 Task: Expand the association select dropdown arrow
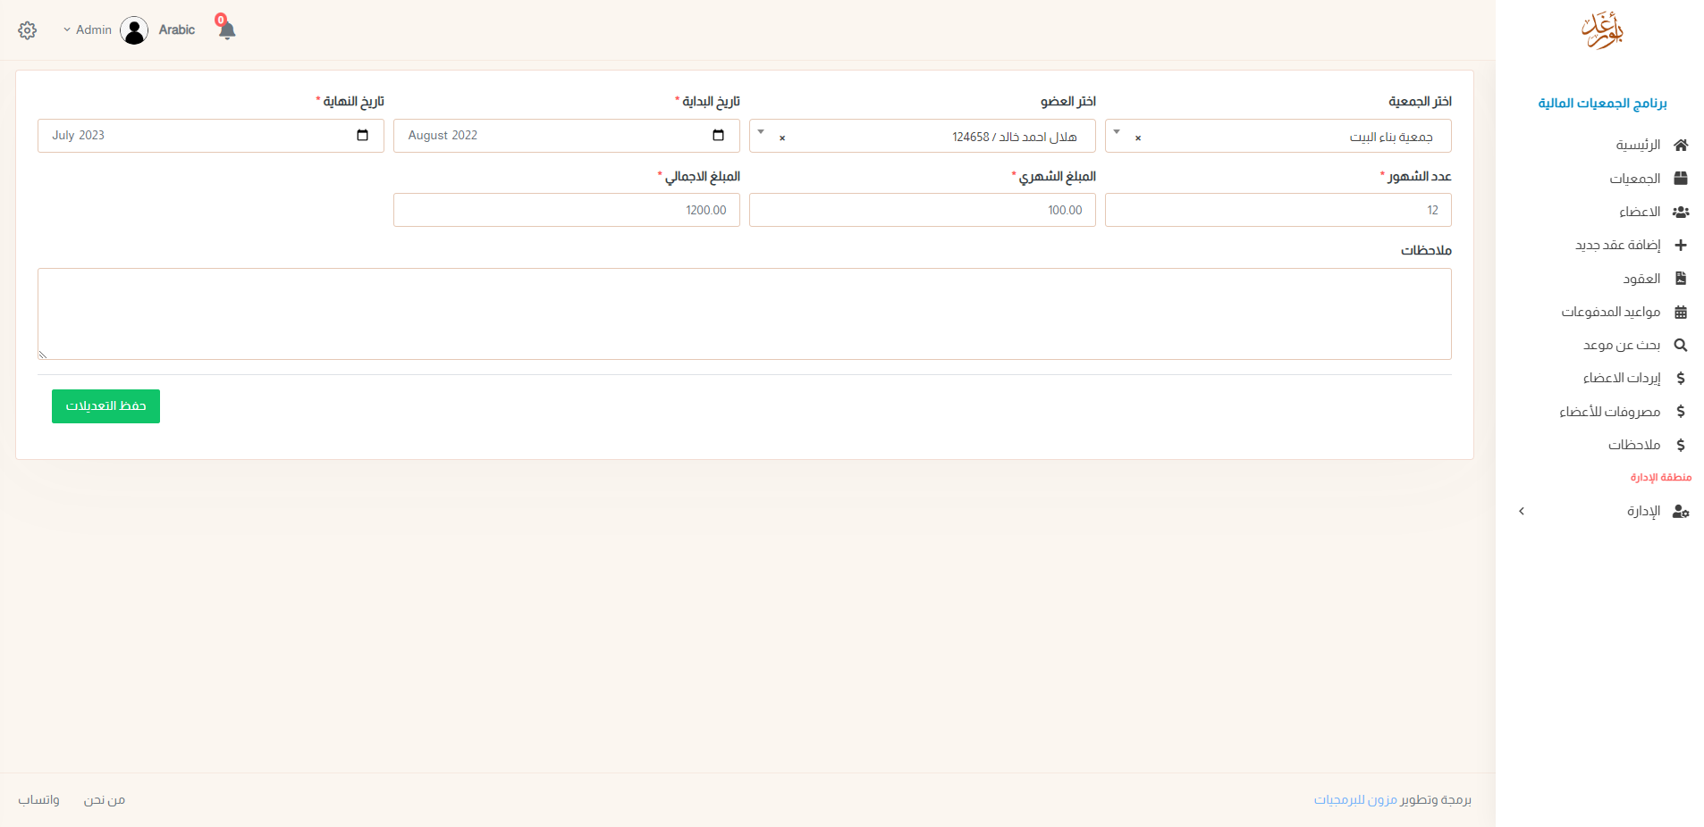pos(1117,132)
